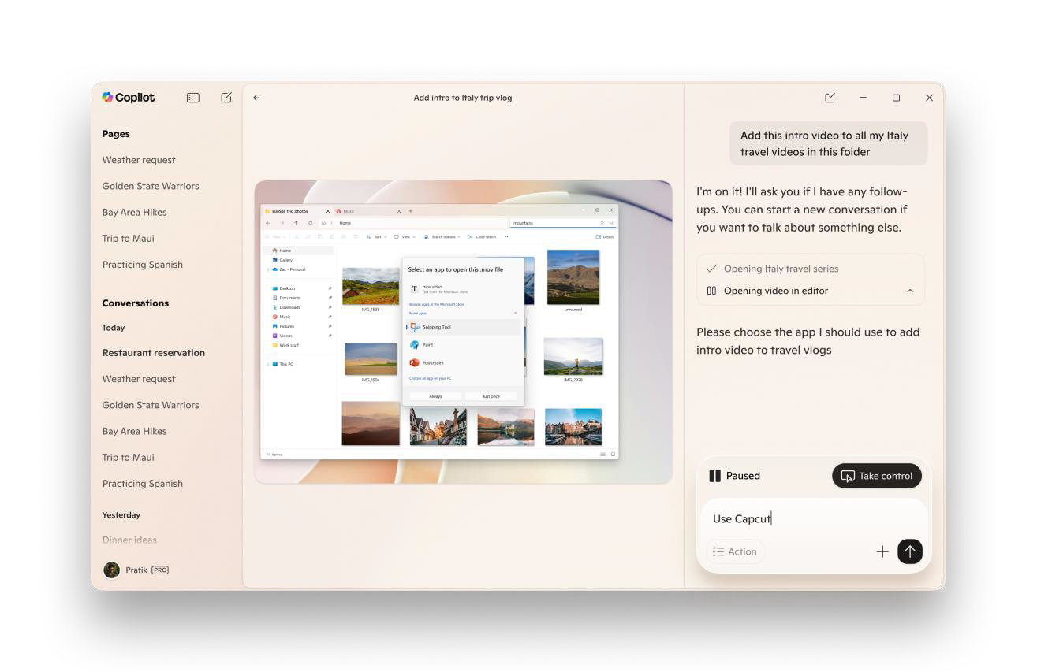Screen dimensions: 1037x672
Task: Open the Bay Area Hikes page
Action: coord(134,212)
